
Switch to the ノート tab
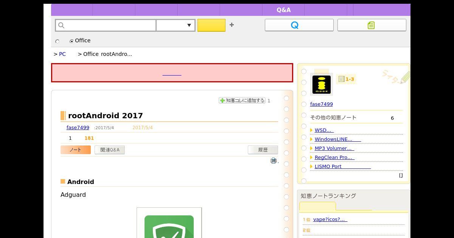76,150
